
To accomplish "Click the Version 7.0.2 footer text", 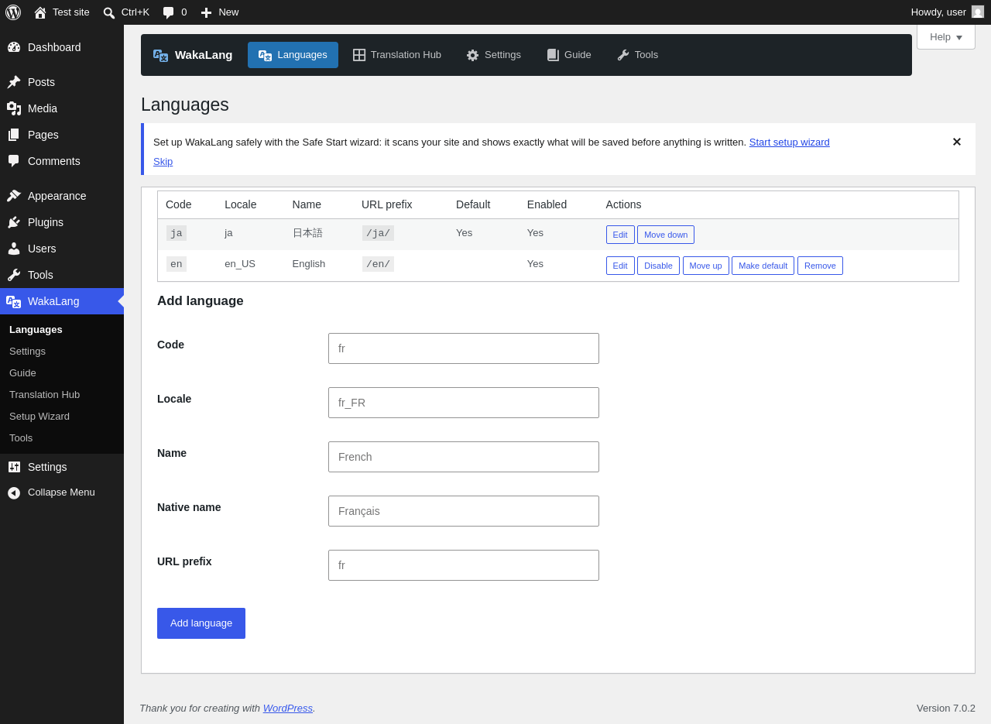I will (946, 708).
